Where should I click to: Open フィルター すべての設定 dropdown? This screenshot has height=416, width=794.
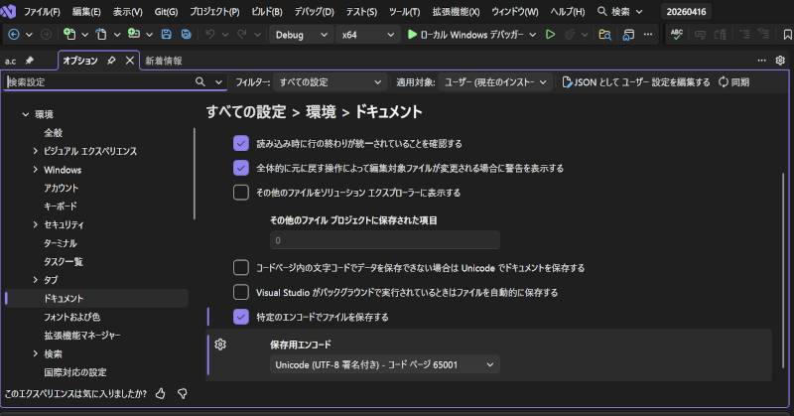(331, 82)
